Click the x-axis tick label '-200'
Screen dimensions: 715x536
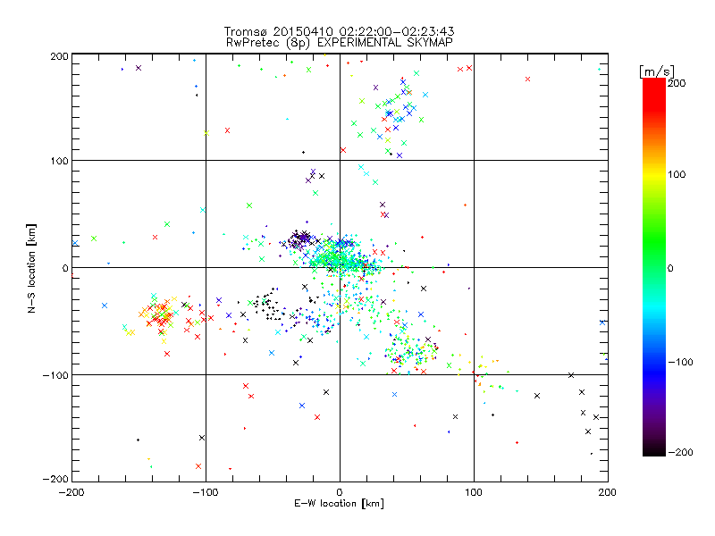[71, 492]
